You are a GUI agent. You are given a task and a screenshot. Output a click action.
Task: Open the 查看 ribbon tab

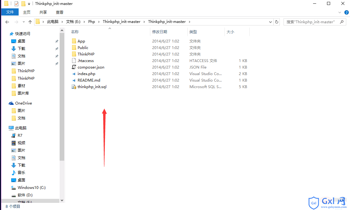pos(60,12)
